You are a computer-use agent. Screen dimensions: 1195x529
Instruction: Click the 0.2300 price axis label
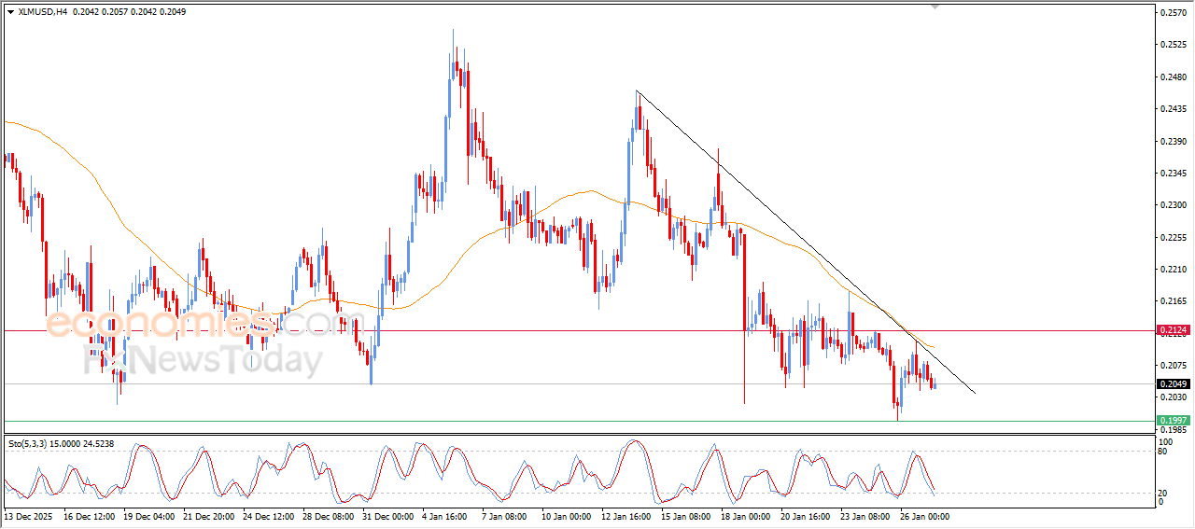[x=1173, y=205]
